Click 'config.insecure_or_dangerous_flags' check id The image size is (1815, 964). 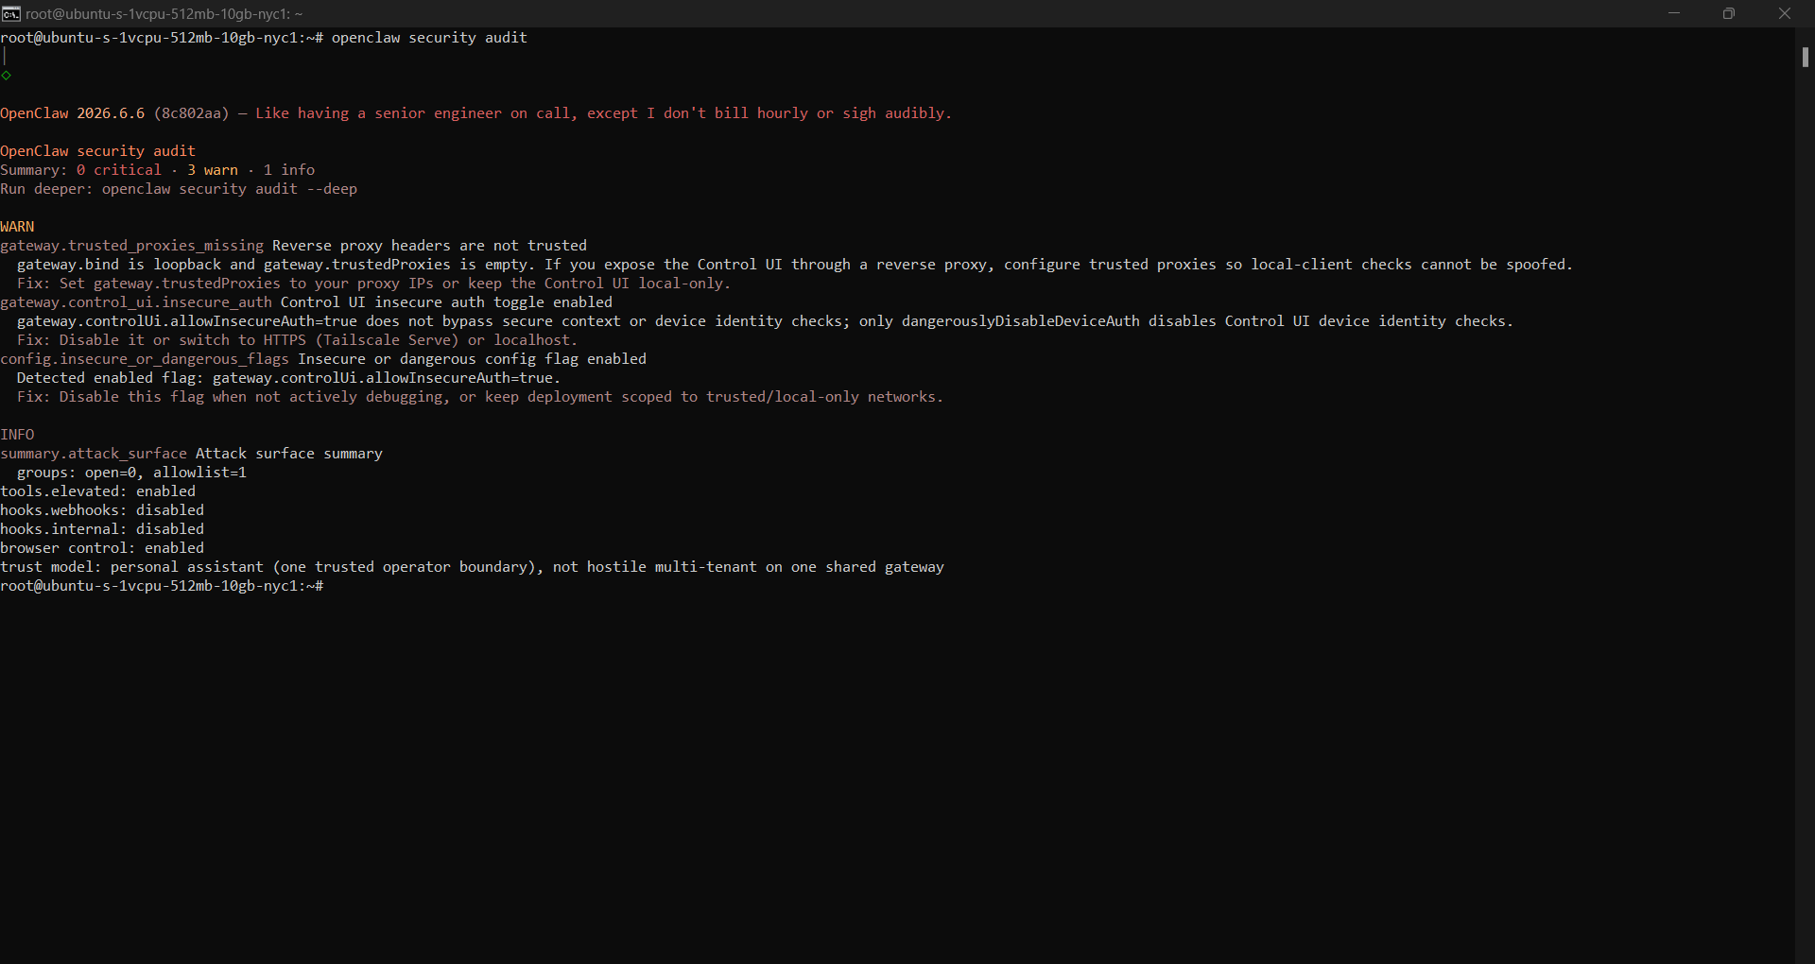(145, 359)
